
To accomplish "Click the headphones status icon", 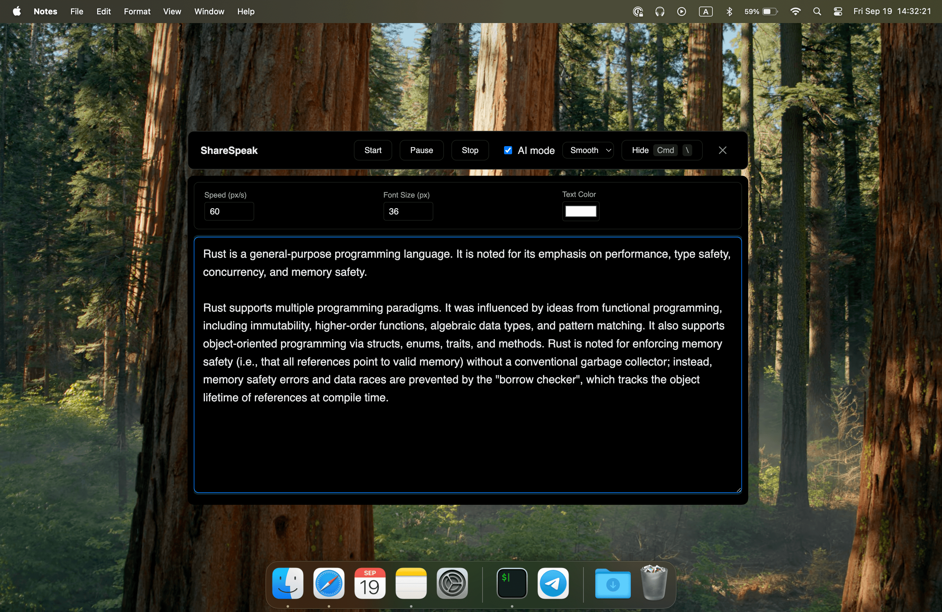I will coord(660,11).
